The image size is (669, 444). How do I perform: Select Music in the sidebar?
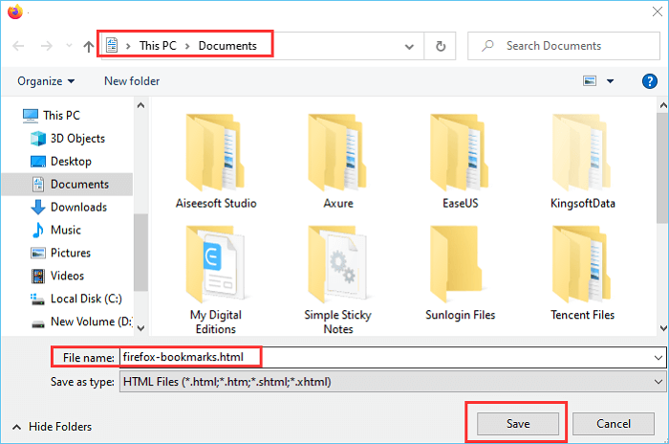click(x=66, y=230)
